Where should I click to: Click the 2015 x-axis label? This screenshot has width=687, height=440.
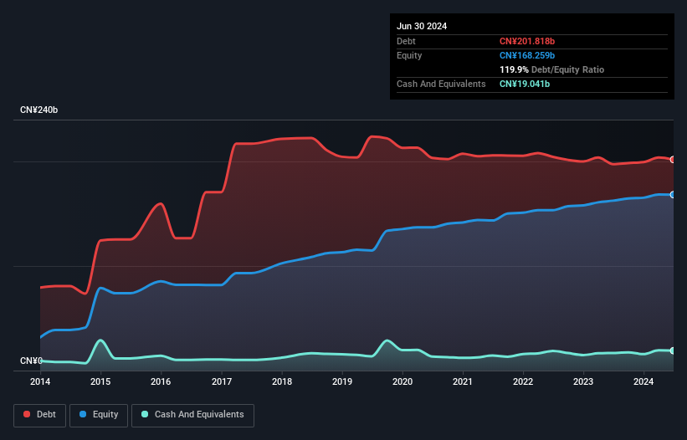click(100, 381)
